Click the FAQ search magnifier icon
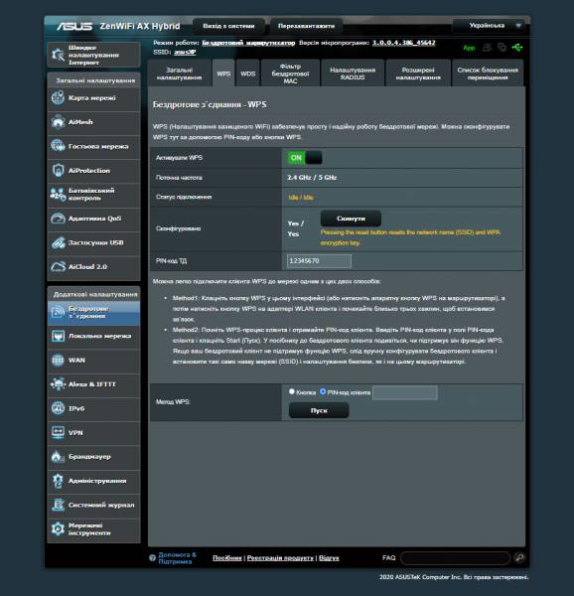 tap(519, 557)
